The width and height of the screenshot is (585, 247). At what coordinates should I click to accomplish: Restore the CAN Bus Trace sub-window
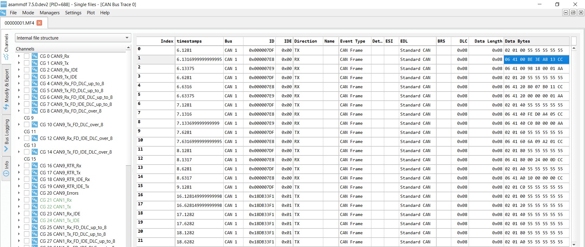[x=573, y=12]
